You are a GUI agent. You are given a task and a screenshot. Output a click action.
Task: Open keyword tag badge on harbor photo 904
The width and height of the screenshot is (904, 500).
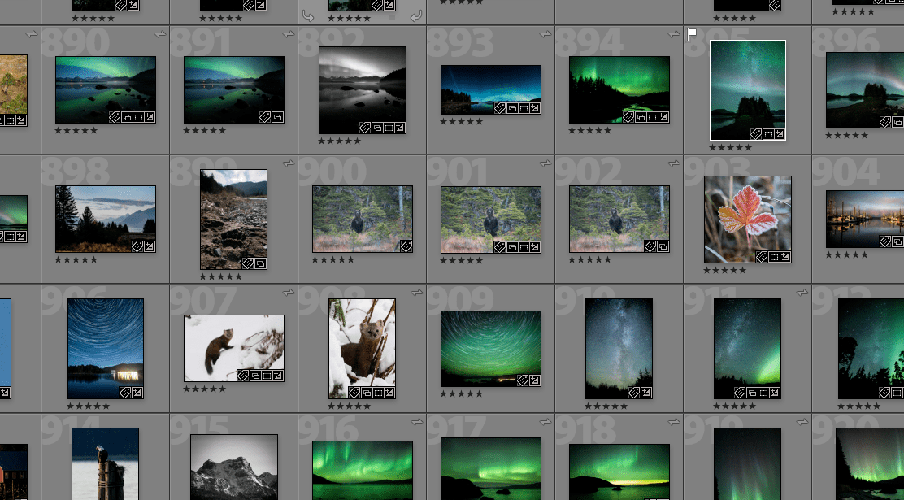click(884, 241)
